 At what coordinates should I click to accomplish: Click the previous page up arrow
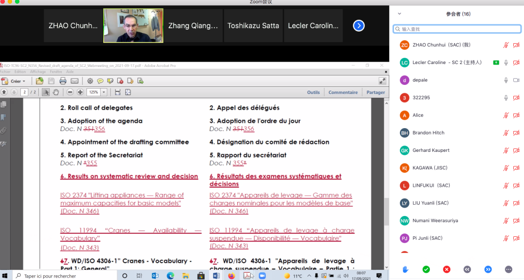(x=4, y=92)
